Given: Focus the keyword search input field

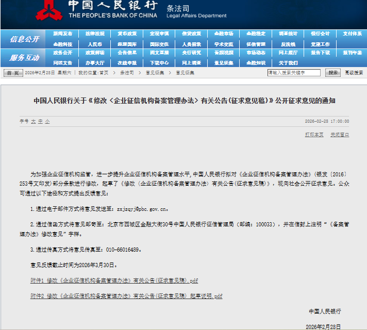Looking at the screenshot, I should click(x=296, y=73).
